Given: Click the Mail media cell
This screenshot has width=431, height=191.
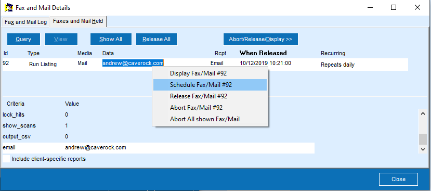Looking at the screenshot, I should point(82,63).
